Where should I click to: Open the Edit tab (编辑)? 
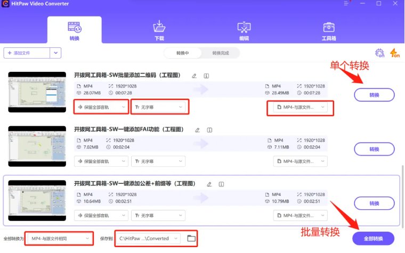[x=244, y=30]
